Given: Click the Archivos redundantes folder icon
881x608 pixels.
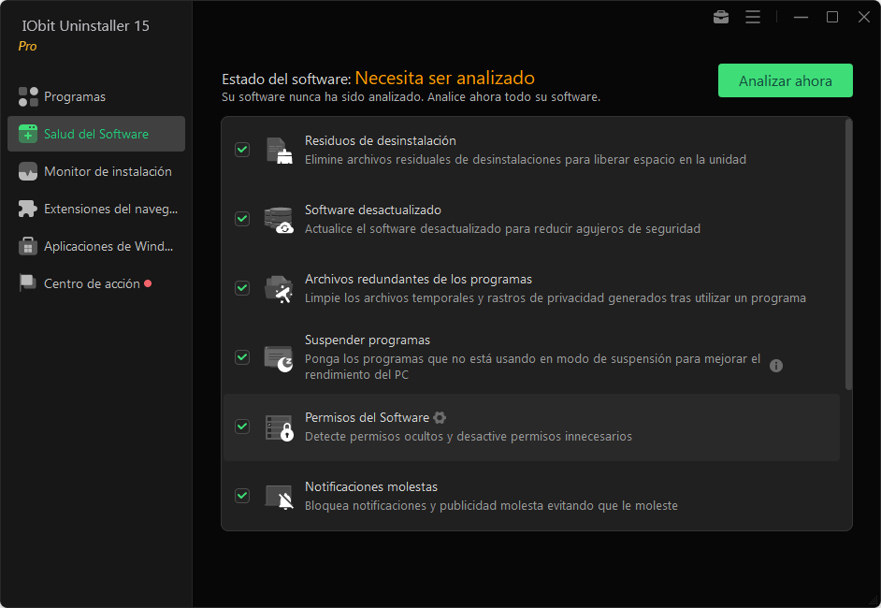Looking at the screenshot, I should tap(279, 288).
